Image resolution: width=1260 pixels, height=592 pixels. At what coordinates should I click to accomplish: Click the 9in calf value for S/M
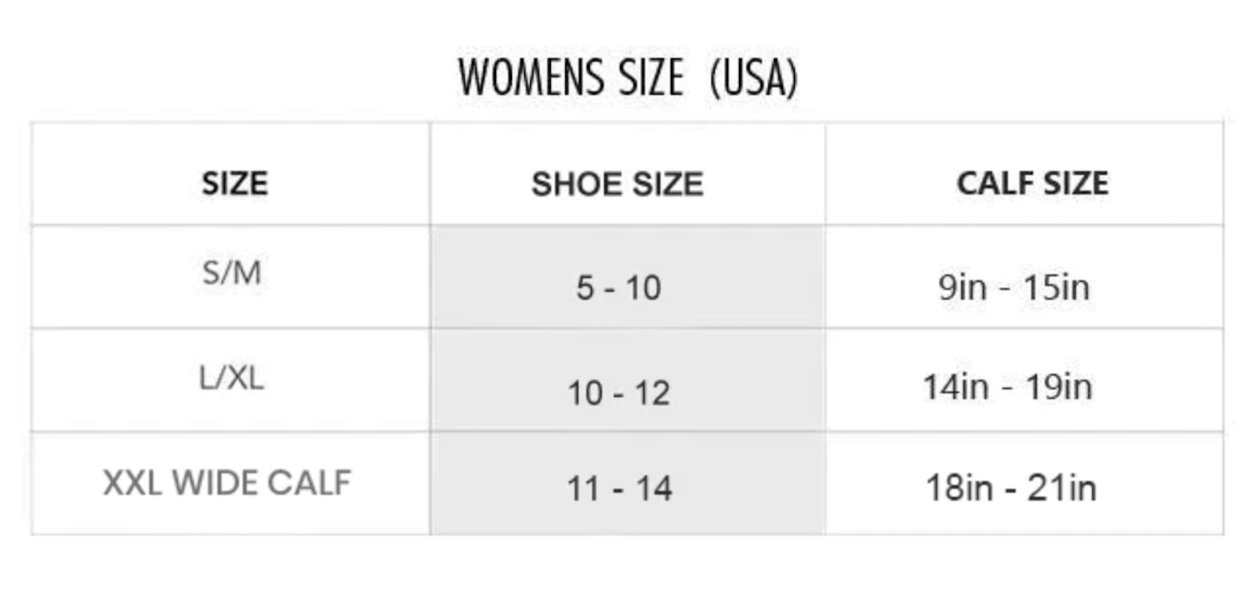click(962, 288)
